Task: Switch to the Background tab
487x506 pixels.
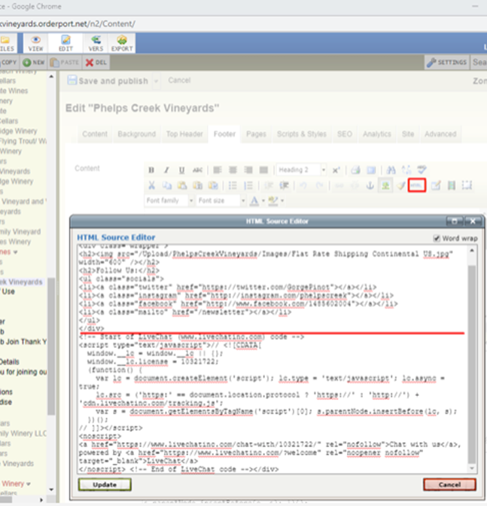Action: point(137,134)
